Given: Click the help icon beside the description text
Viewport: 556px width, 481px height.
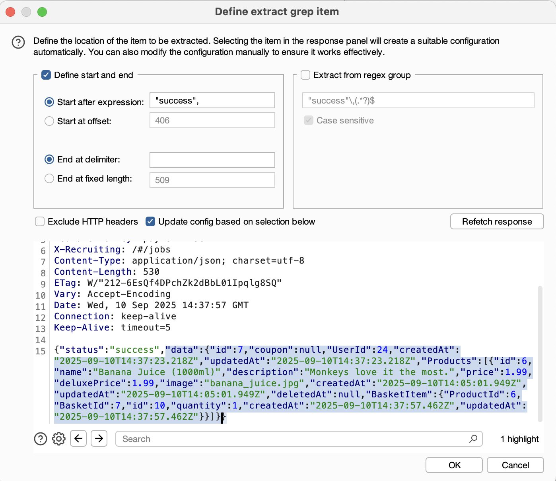Looking at the screenshot, I should coord(18,42).
